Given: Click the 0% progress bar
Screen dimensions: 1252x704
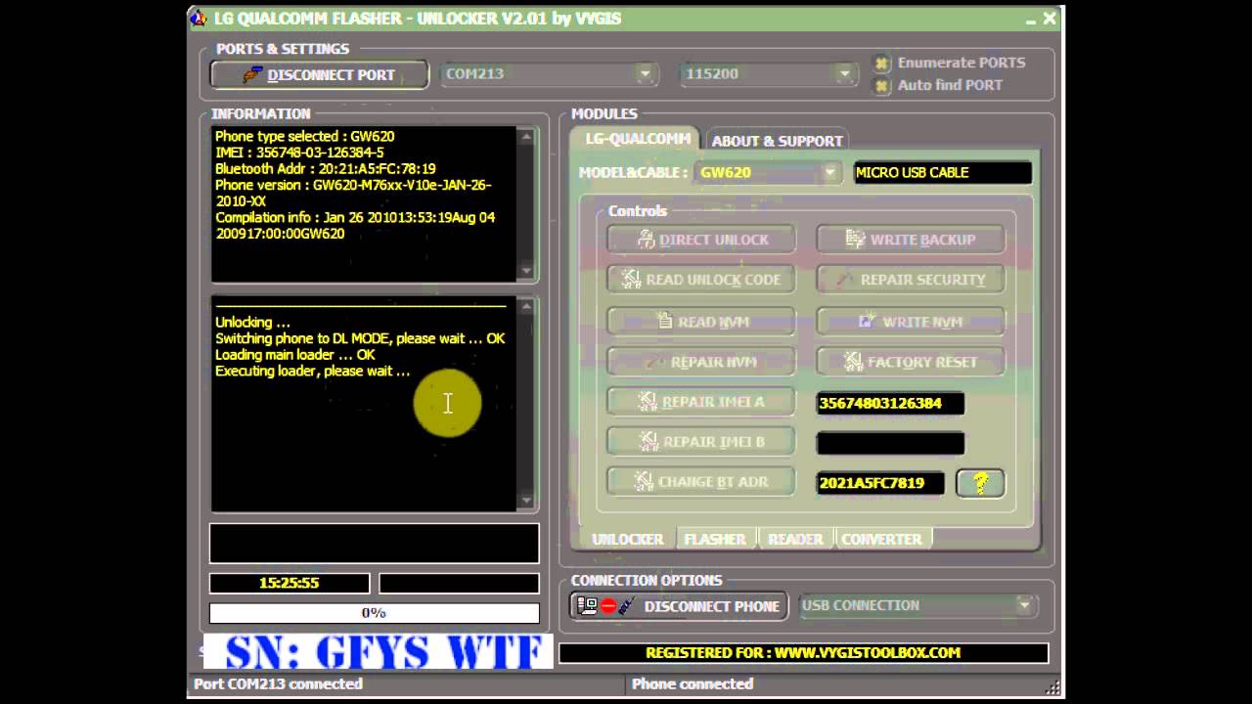Looking at the screenshot, I should pos(374,613).
